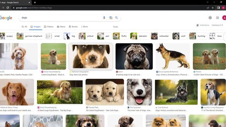Screen dimensions: 226x127
Task: Select the Images tab
Action: coord(35,27)
